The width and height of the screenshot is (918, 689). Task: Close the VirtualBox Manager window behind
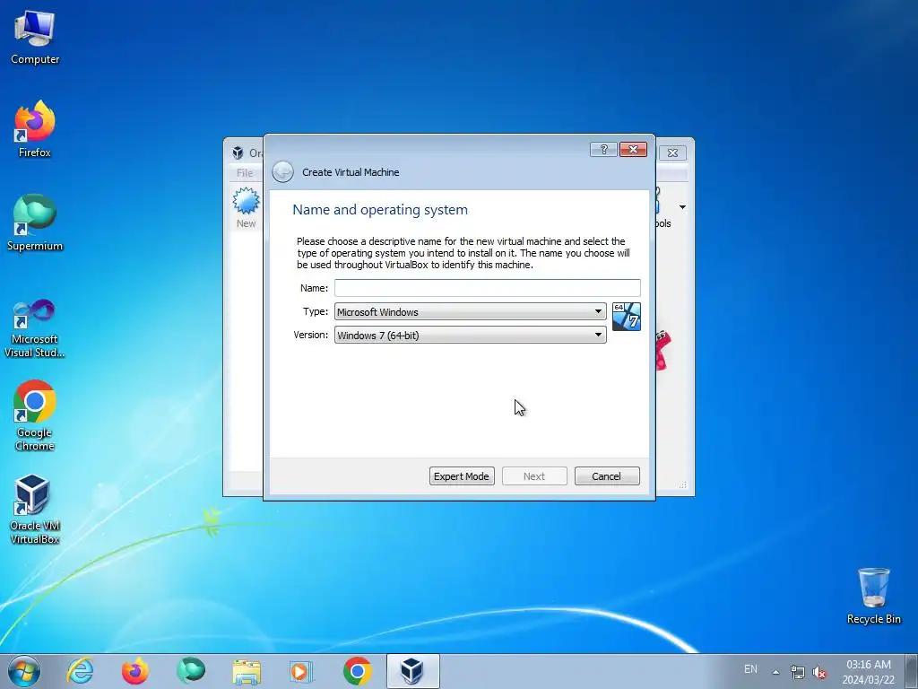pyautogui.click(x=672, y=153)
